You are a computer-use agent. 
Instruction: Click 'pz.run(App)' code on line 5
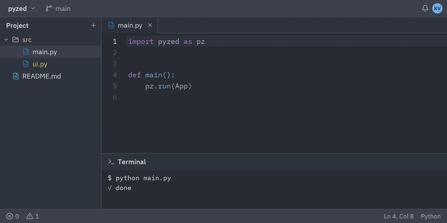tap(168, 86)
